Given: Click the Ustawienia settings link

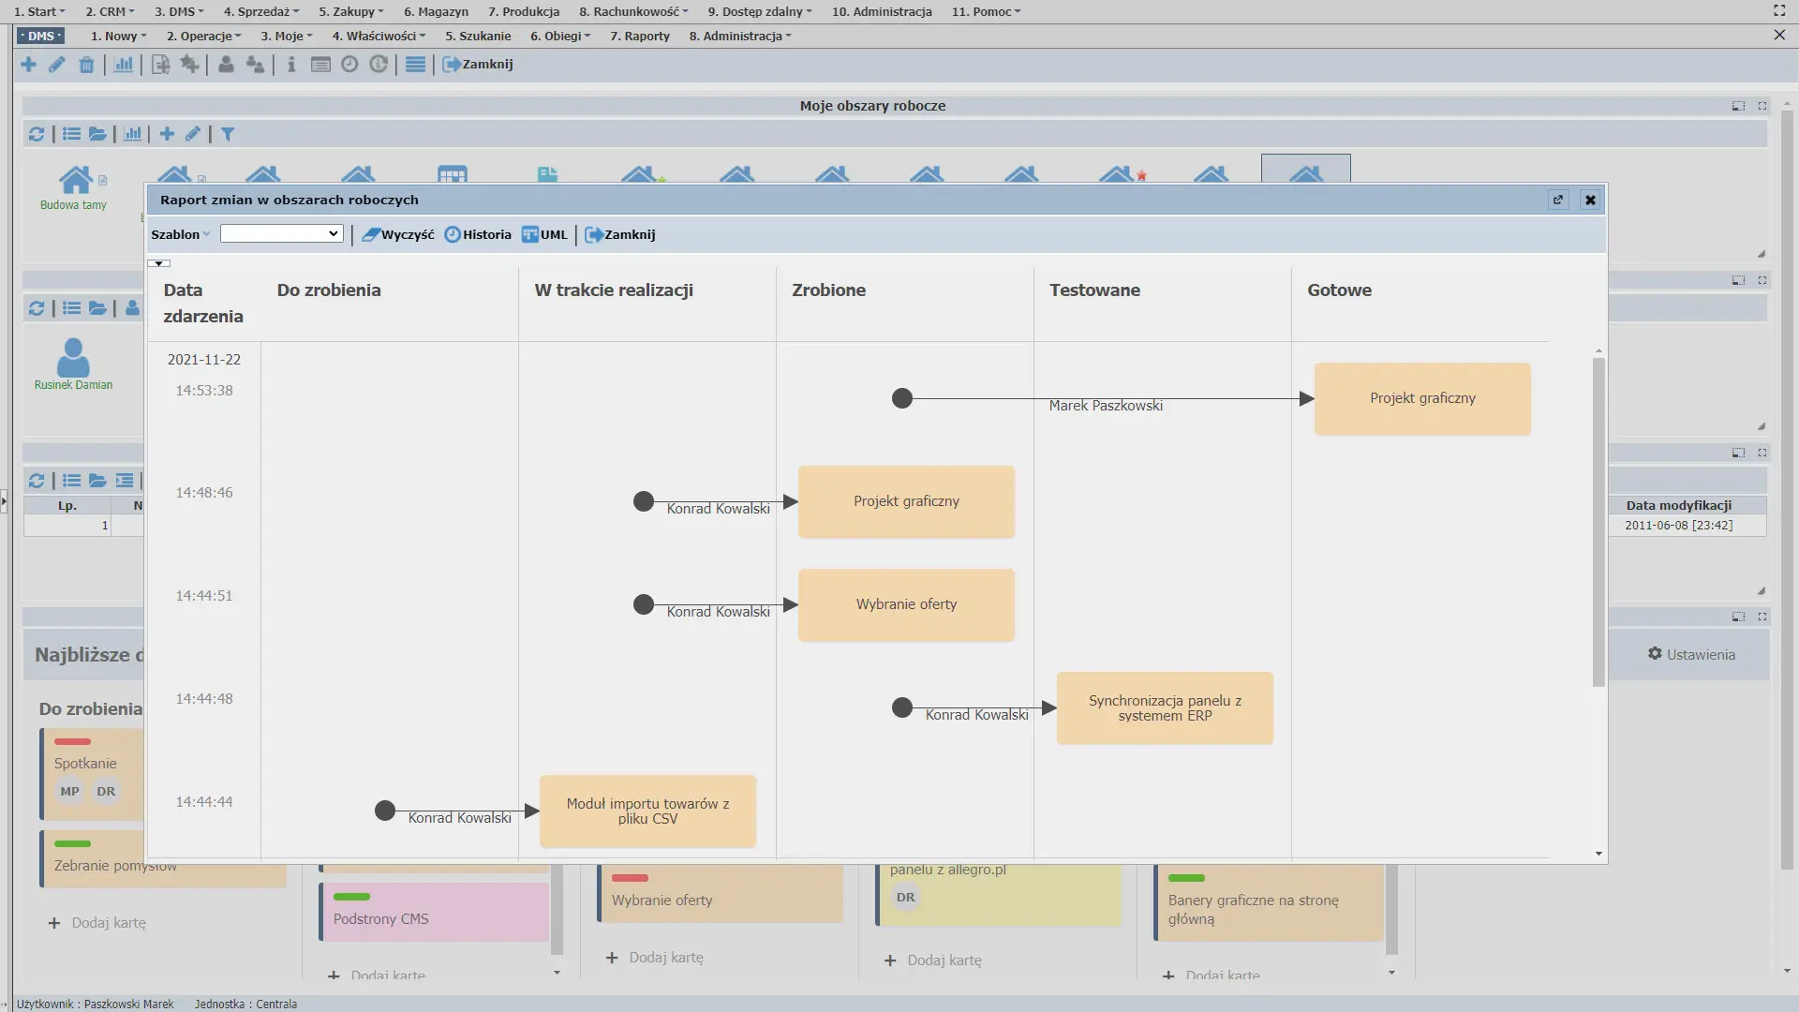Looking at the screenshot, I should tap(1691, 655).
